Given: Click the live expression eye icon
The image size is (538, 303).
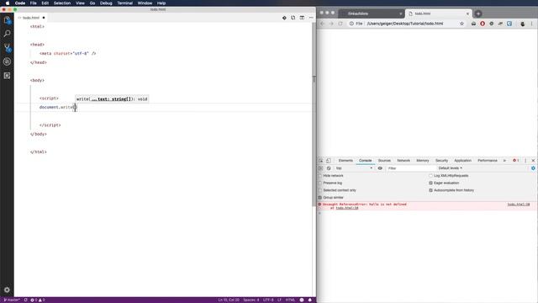Looking at the screenshot, I should 380,168.
